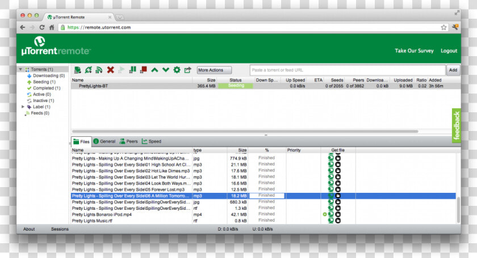Select Downloading (0) in the sidebar
Screen dimensions: 477x258
tap(49, 75)
